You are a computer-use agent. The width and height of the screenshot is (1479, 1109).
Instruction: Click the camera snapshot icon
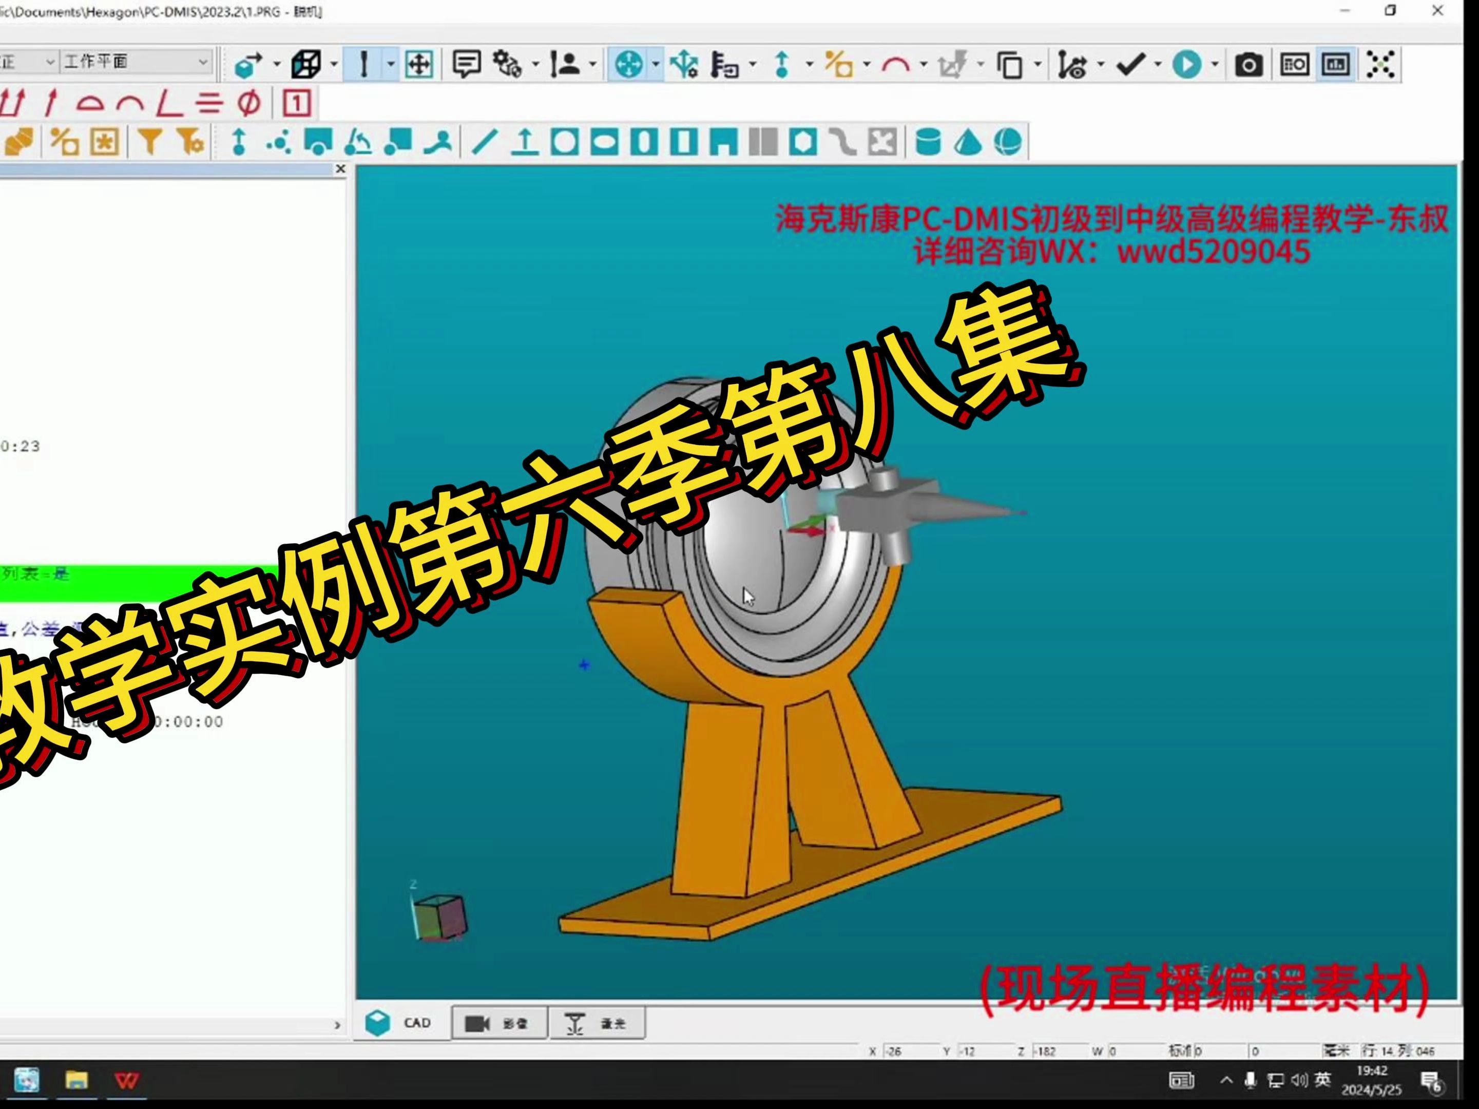(1248, 64)
